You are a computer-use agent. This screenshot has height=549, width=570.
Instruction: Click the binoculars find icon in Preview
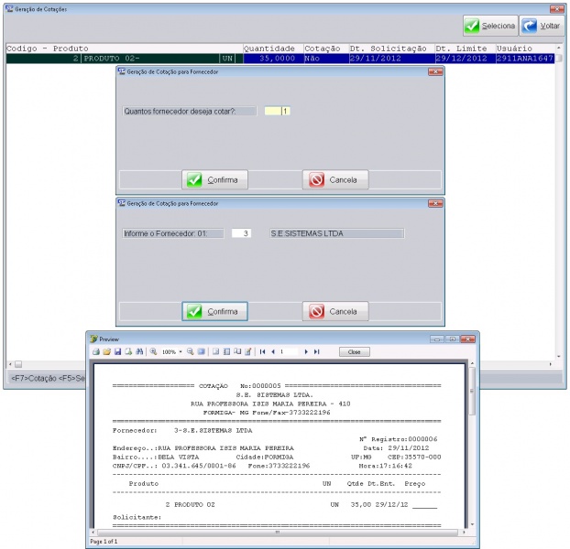139,351
